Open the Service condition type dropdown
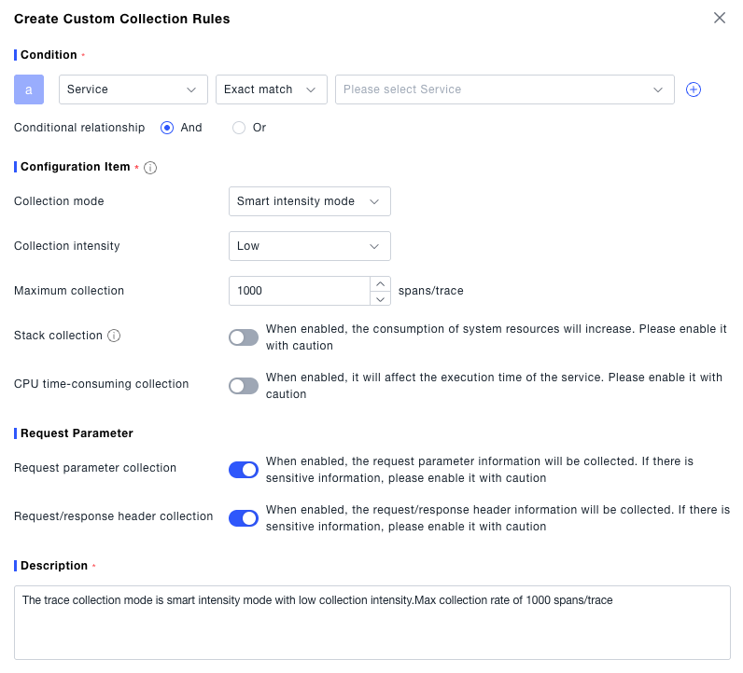 [x=133, y=89]
